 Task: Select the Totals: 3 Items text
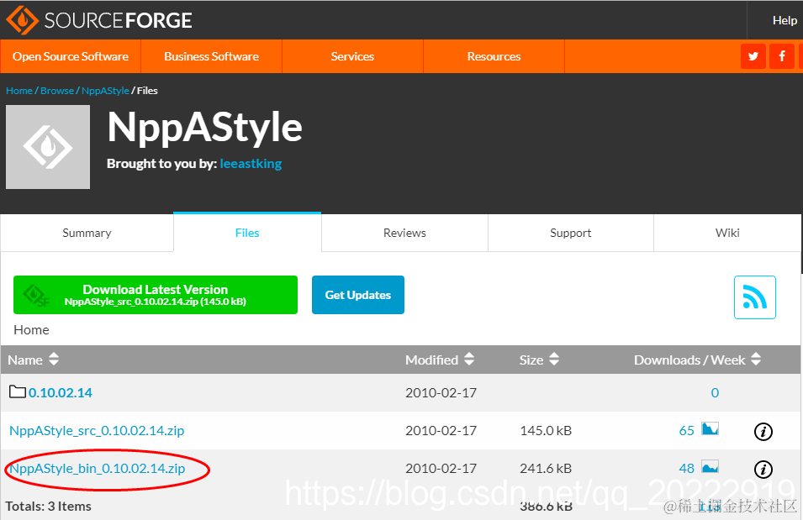[x=48, y=507]
